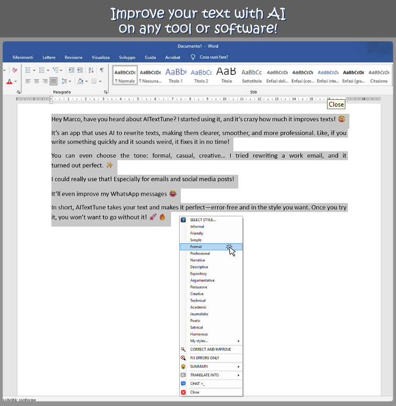Viewport: 396px width, 406px height.
Task: Click the CHAT speech bubble icon
Action: click(x=183, y=384)
